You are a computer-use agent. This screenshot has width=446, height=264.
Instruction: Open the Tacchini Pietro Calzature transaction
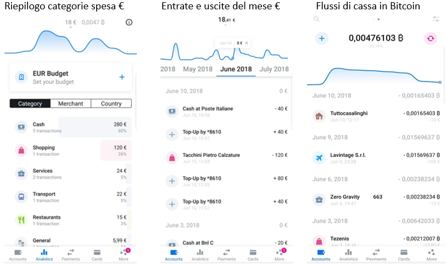(x=226, y=158)
